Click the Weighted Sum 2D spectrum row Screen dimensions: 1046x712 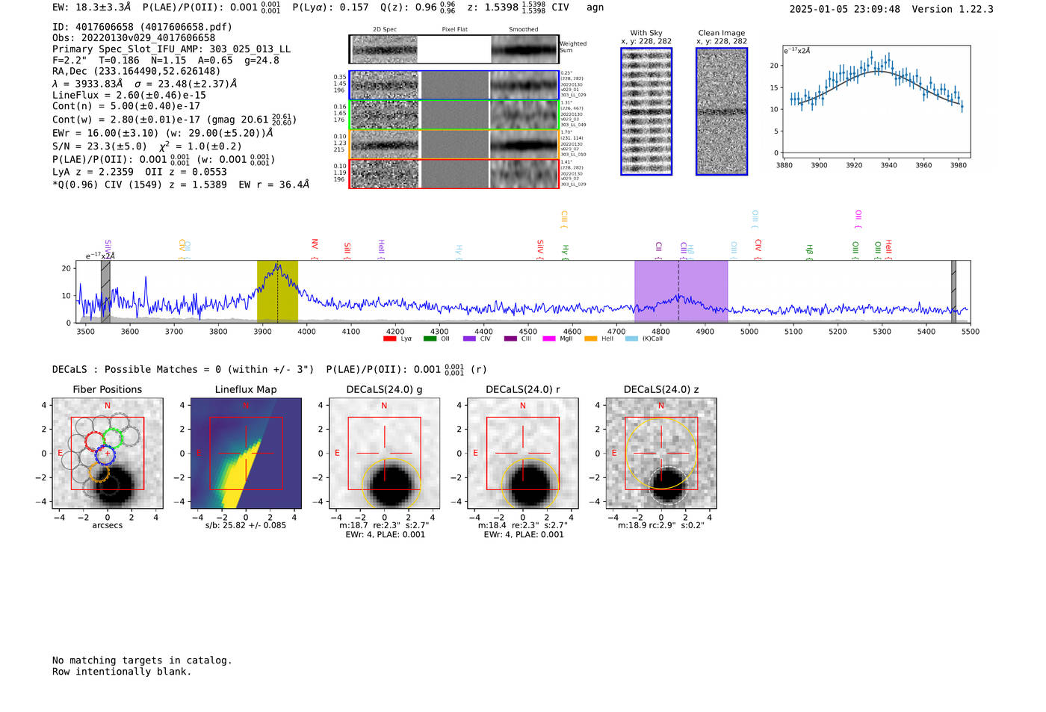click(454, 49)
